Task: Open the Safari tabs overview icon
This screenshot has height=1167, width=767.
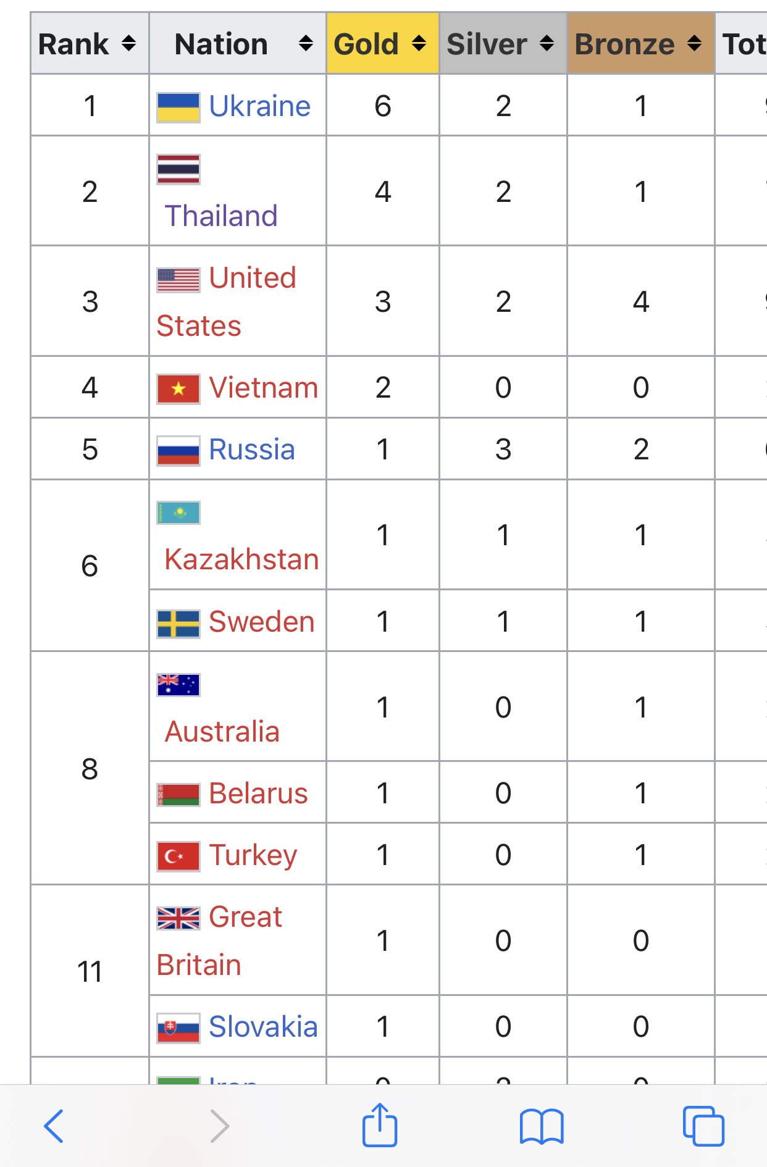Action: (703, 1126)
